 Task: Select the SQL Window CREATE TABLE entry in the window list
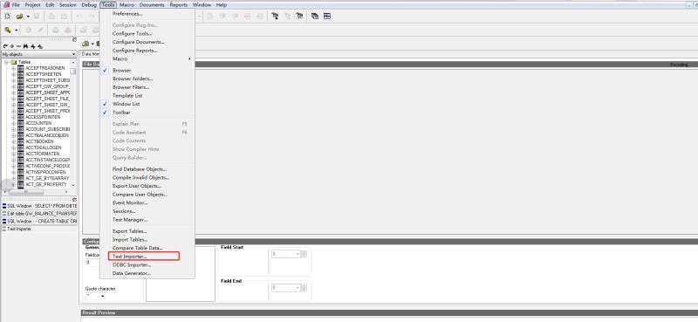[39, 222]
